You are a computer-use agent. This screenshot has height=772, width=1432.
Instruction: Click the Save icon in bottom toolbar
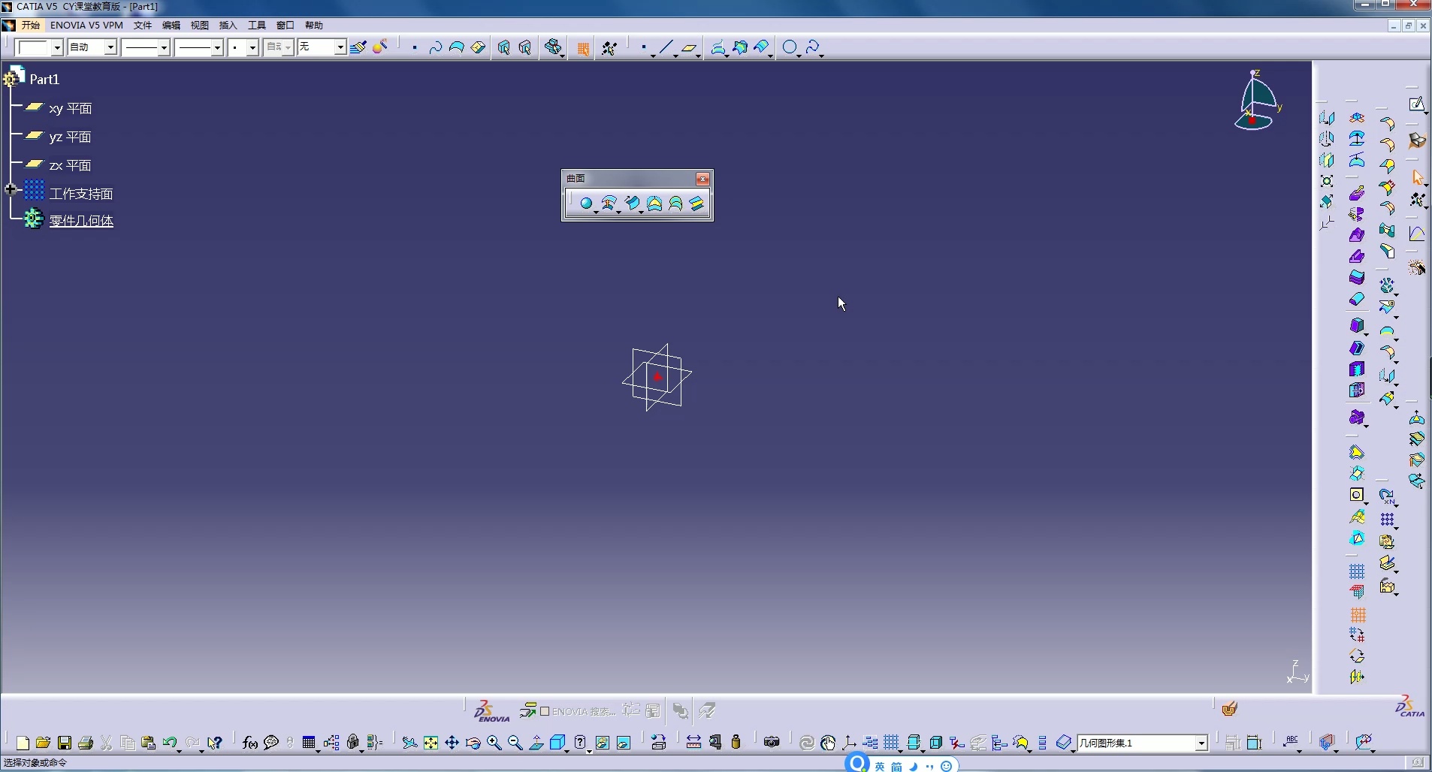[x=65, y=743]
